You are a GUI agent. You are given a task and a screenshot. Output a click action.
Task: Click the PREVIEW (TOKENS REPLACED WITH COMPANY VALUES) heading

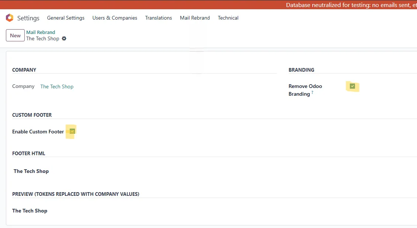click(x=76, y=194)
